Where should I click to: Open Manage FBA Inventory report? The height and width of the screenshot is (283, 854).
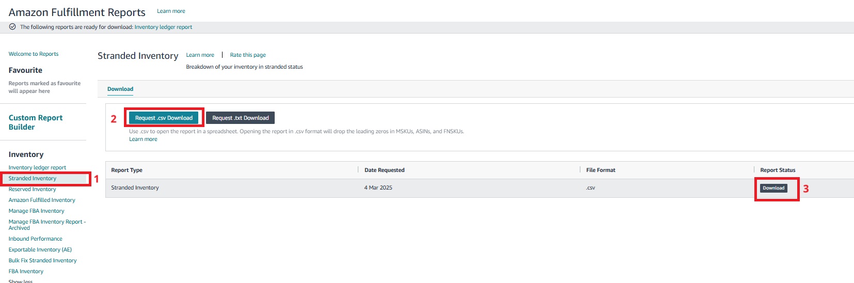pyautogui.click(x=36, y=211)
